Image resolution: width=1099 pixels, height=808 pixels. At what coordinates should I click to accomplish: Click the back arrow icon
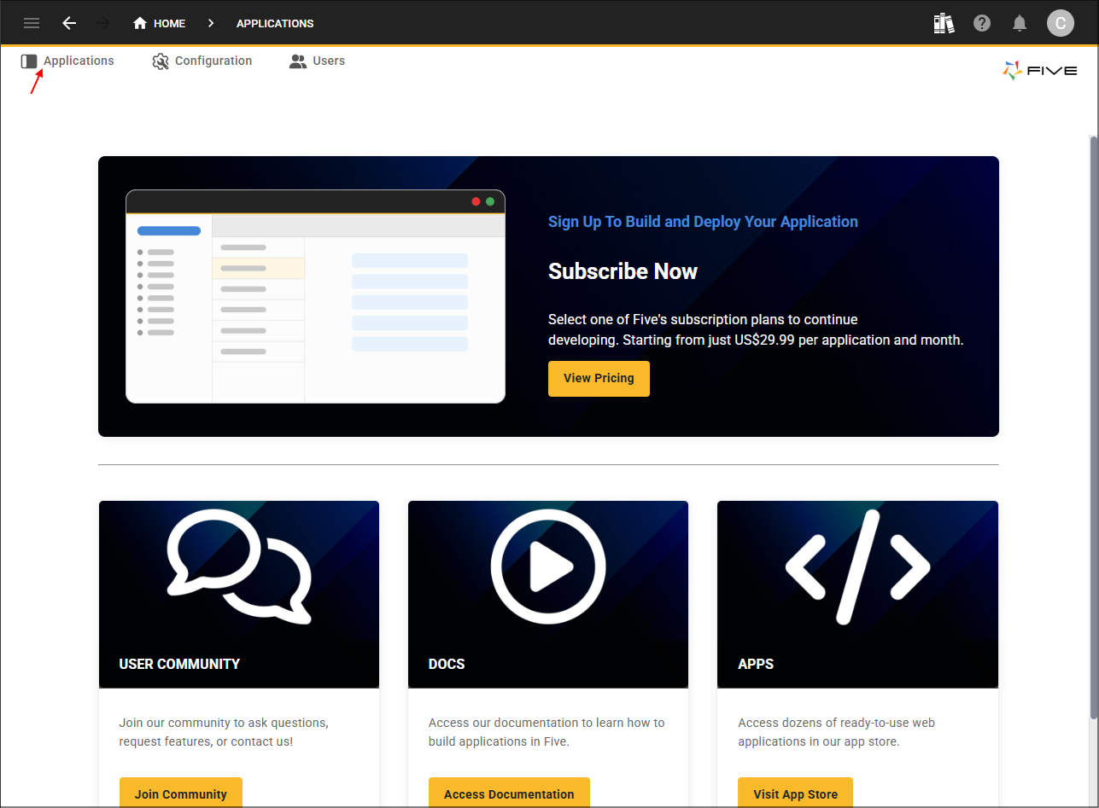coord(69,23)
